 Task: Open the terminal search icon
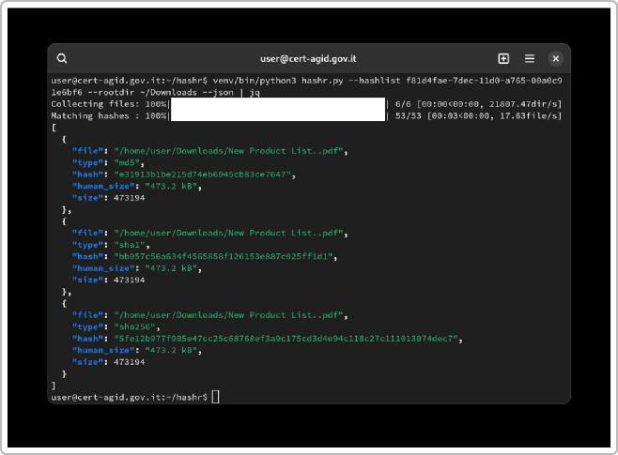(62, 58)
